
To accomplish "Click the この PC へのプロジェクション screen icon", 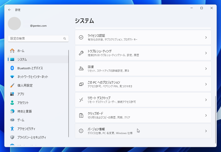I will 81,84.
